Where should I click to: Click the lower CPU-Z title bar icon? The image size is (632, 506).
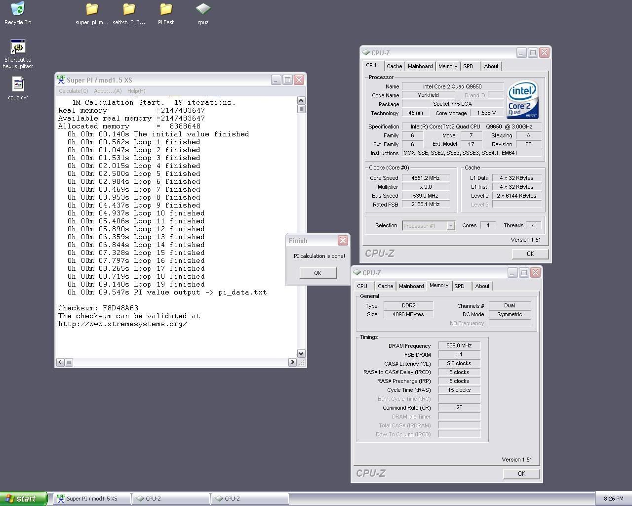pos(357,272)
